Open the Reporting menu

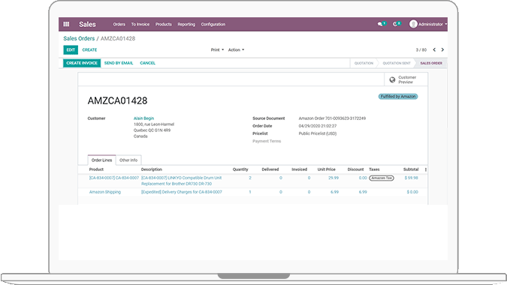(186, 24)
